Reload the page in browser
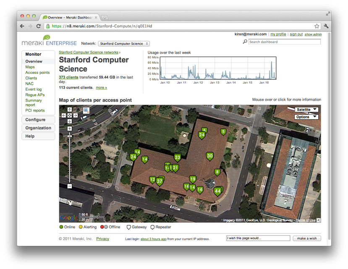The height and width of the screenshot is (269, 348). pyautogui.click(x=39, y=26)
